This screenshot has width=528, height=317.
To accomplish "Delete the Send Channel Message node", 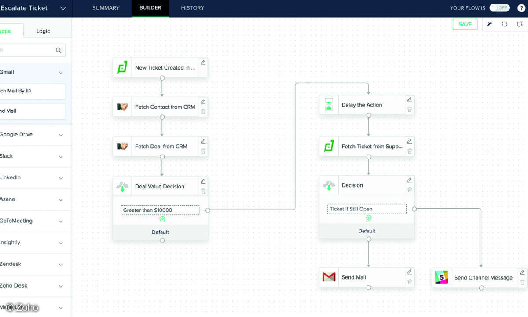I will click(522, 282).
